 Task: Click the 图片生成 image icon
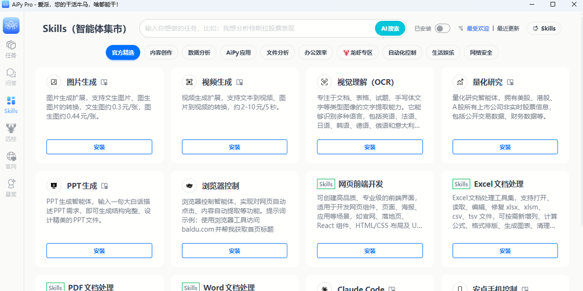pyautogui.click(x=54, y=82)
